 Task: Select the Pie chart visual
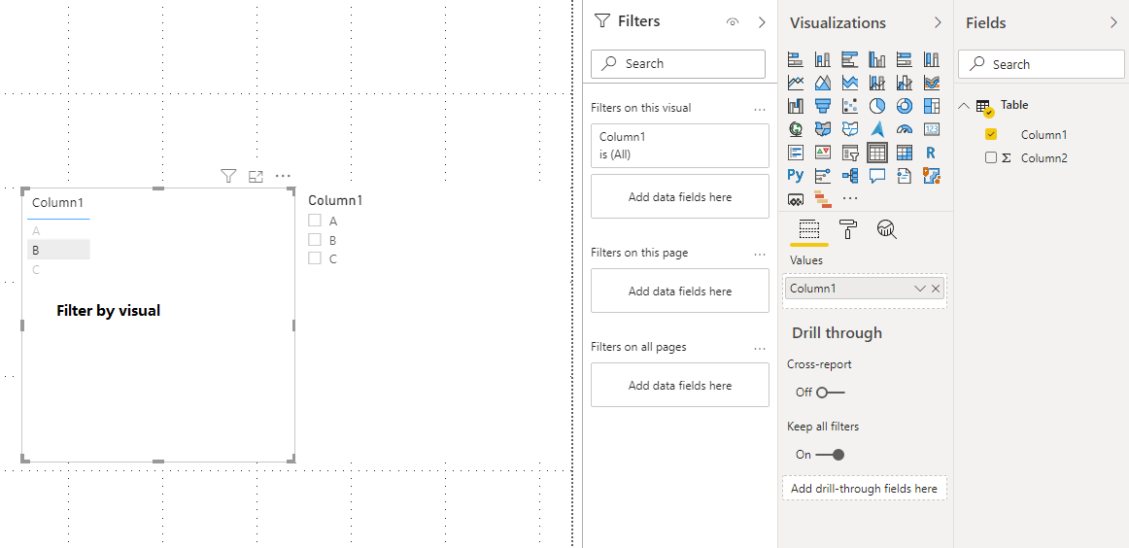(x=877, y=106)
